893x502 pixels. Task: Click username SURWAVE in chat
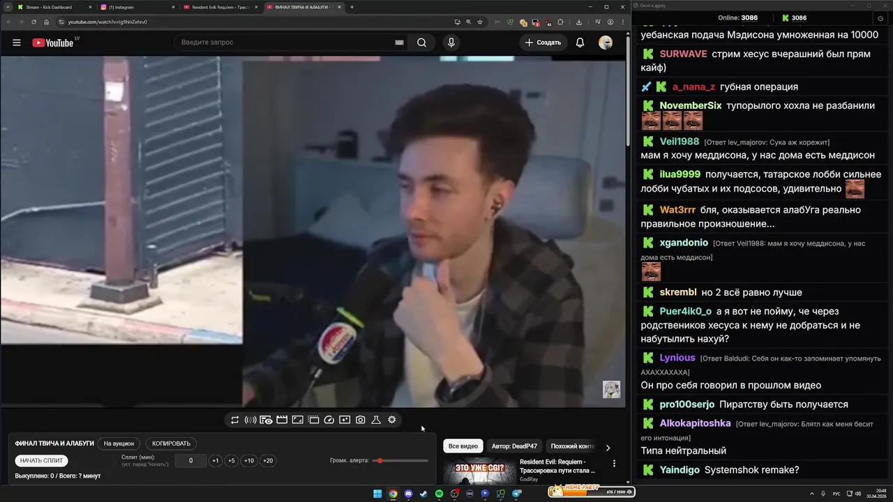tap(683, 54)
